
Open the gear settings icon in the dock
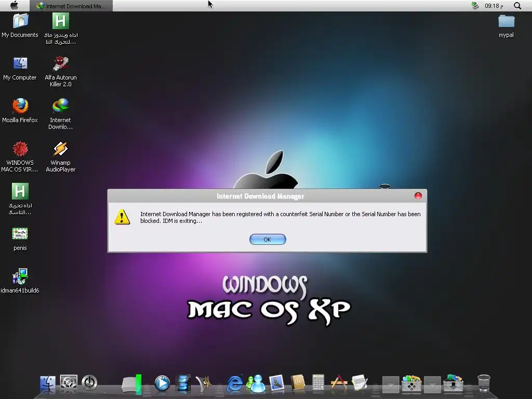[x=69, y=383]
